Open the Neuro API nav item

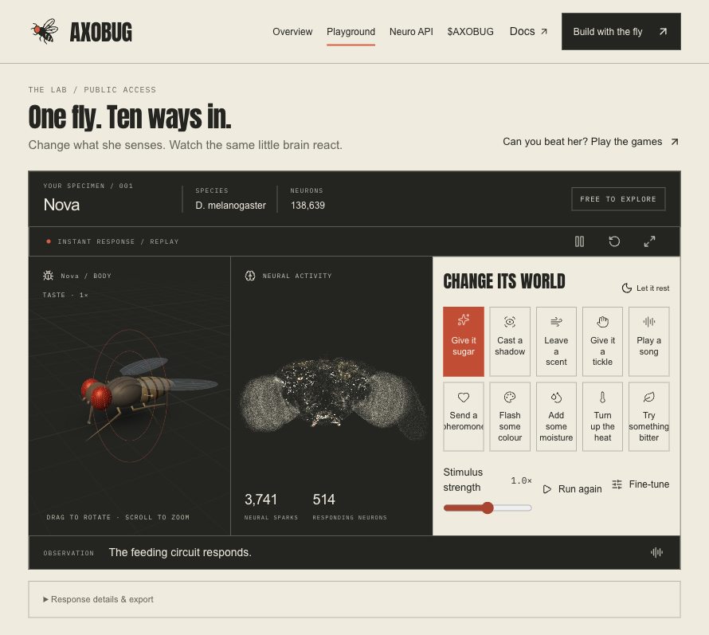(411, 32)
